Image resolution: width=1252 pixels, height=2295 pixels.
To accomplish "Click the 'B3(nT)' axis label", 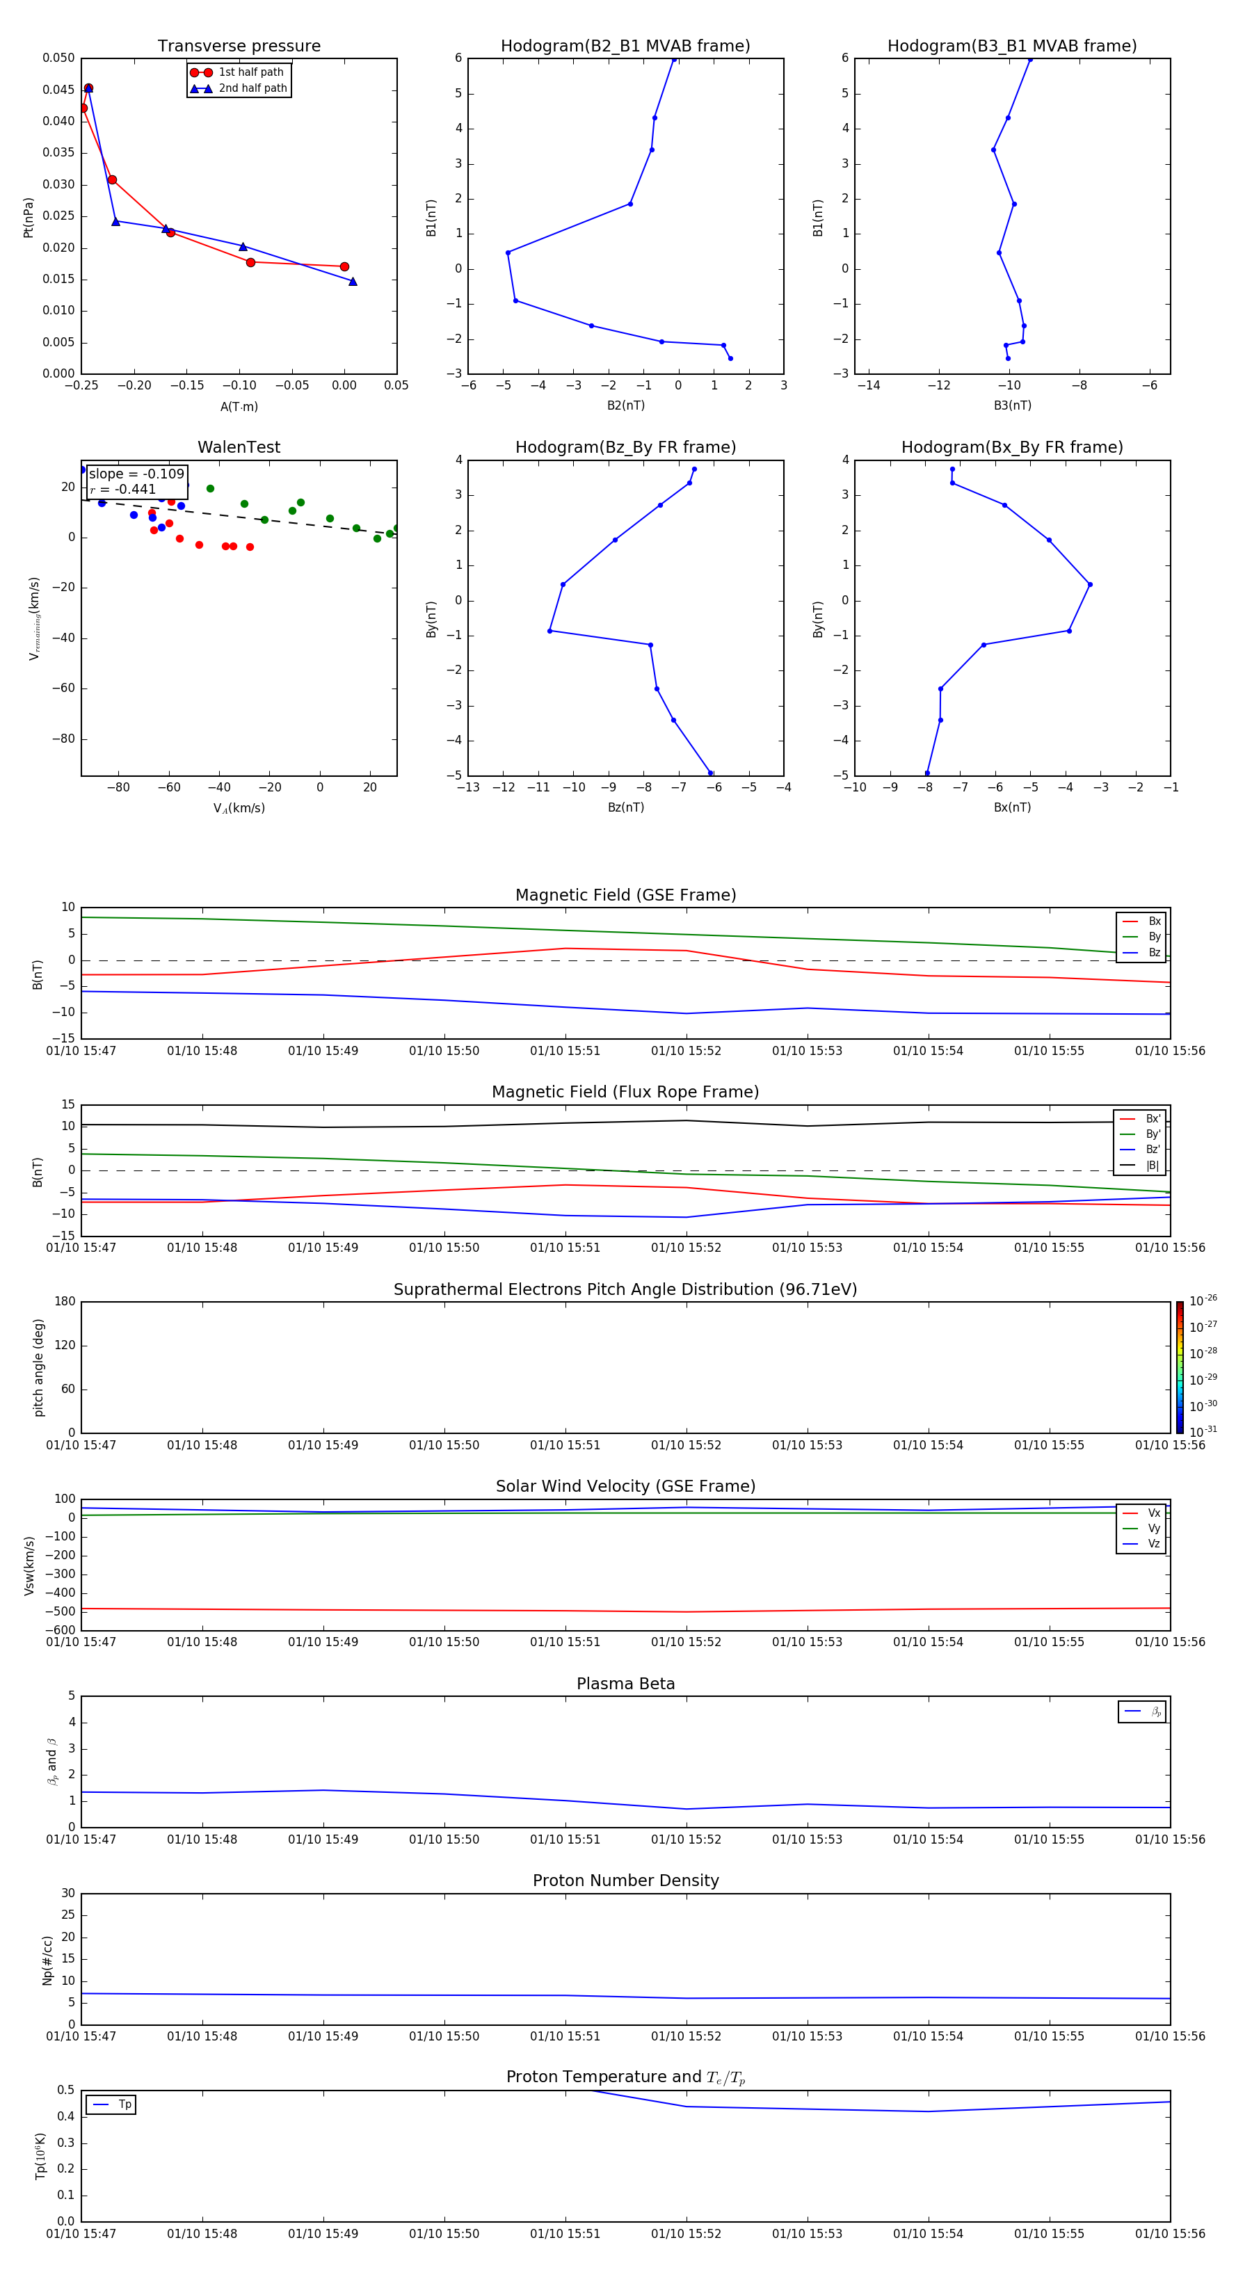I will coord(1012,405).
